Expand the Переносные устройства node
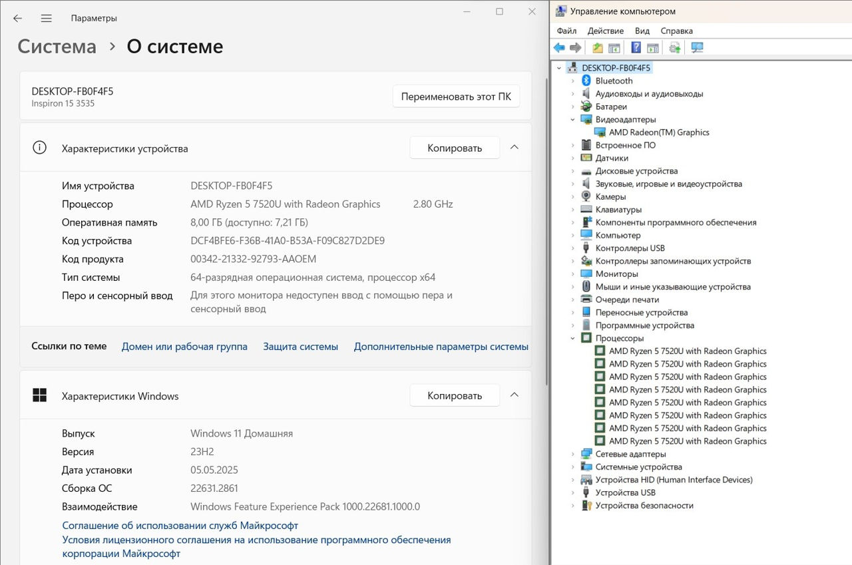 click(572, 312)
